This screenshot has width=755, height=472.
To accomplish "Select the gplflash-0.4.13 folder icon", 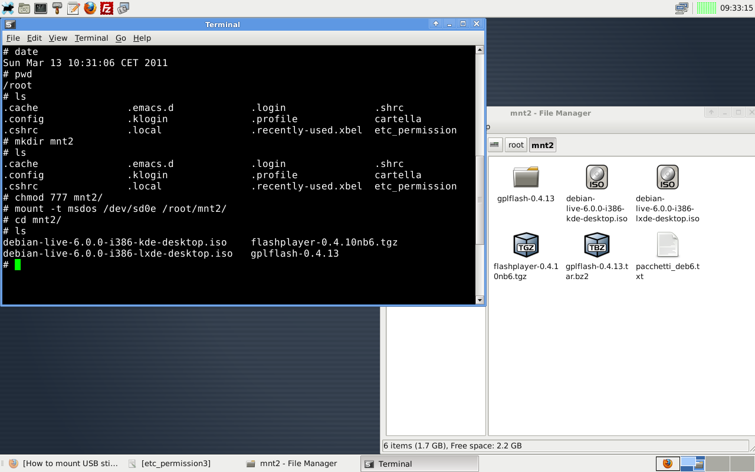I will click(x=526, y=177).
